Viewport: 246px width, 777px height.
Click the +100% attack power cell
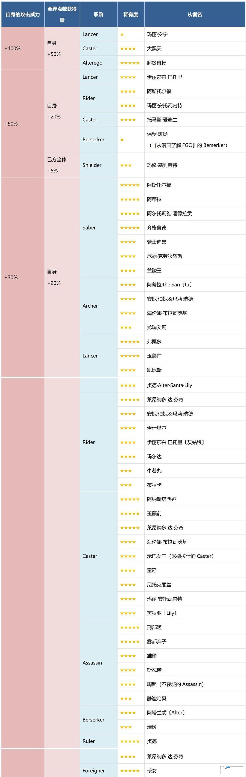[x=13, y=48]
